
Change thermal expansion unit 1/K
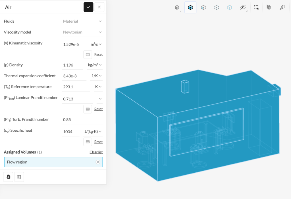(x=96, y=76)
